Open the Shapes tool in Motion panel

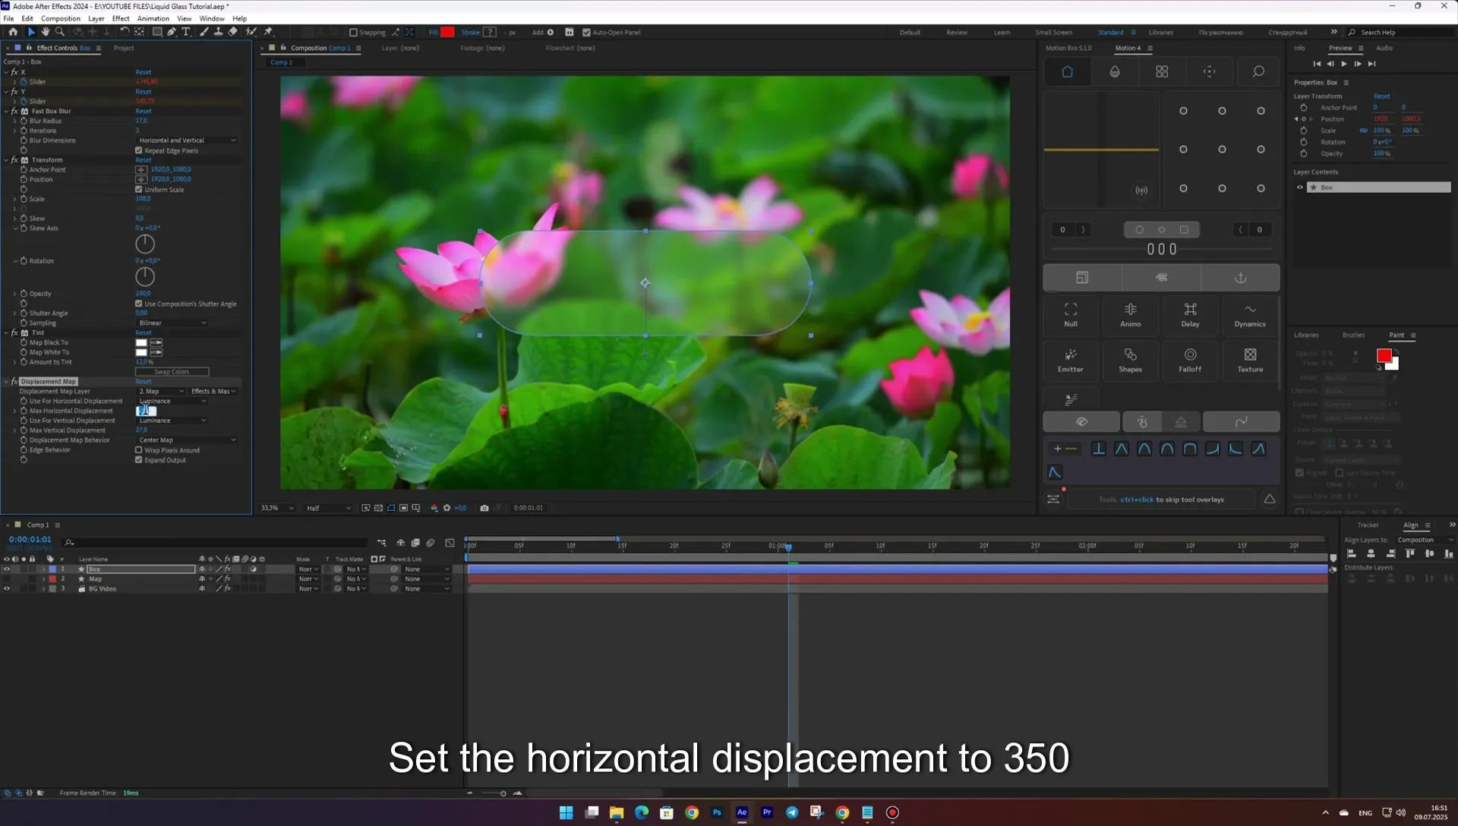pos(1131,360)
